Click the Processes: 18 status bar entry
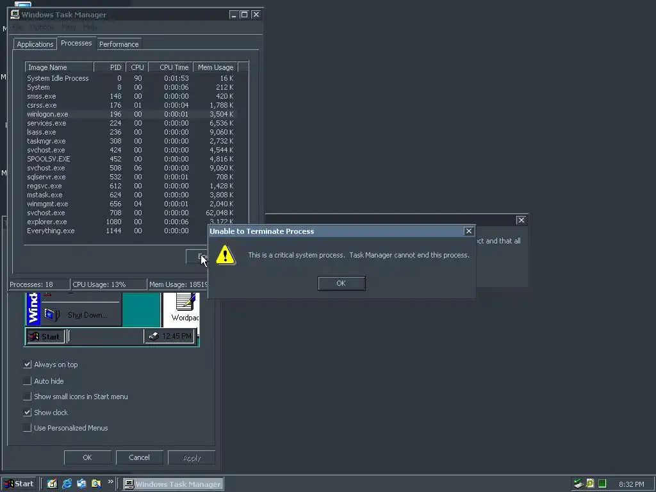Image resolution: width=656 pixels, height=492 pixels. pos(39,284)
